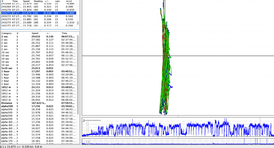Click the vertical cursor marker in speed graph
The image size is (274, 148).
tap(260, 127)
